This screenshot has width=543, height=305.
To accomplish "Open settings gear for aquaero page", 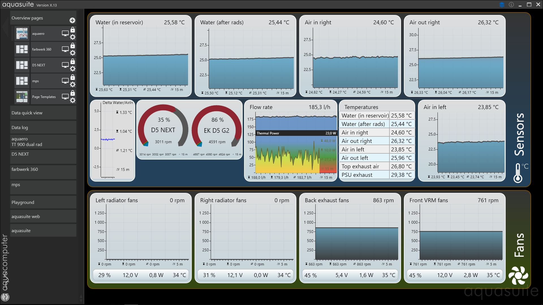I will (73, 37).
